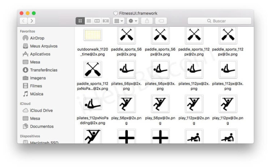
Task: Switch to Cover Flow view
Action: (106, 21)
